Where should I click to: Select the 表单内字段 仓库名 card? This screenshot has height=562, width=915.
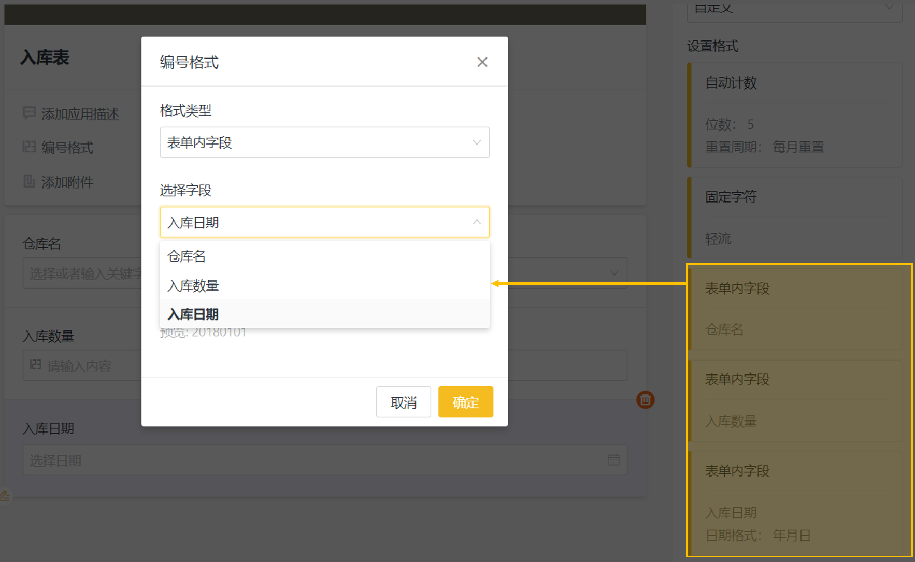pyautogui.click(x=794, y=309)
